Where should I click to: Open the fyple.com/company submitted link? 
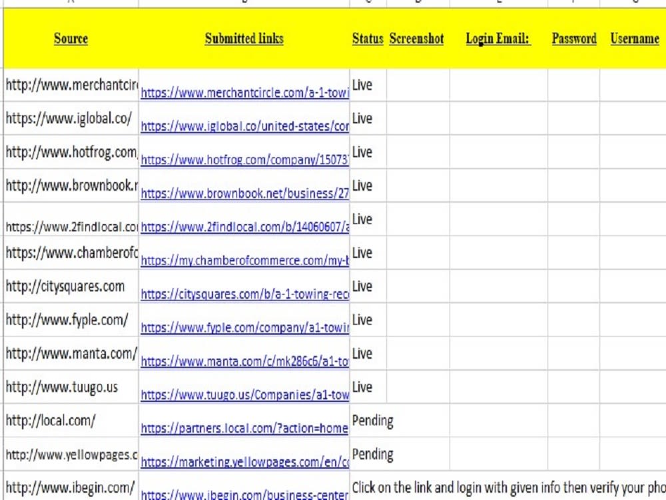(244, 328)
